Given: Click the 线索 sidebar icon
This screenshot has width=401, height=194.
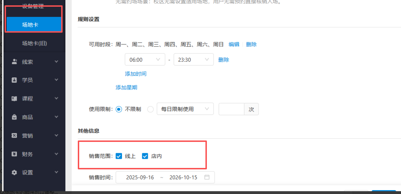Looking at the screenshot, I should pyautogui.click(x=14, y=62).
